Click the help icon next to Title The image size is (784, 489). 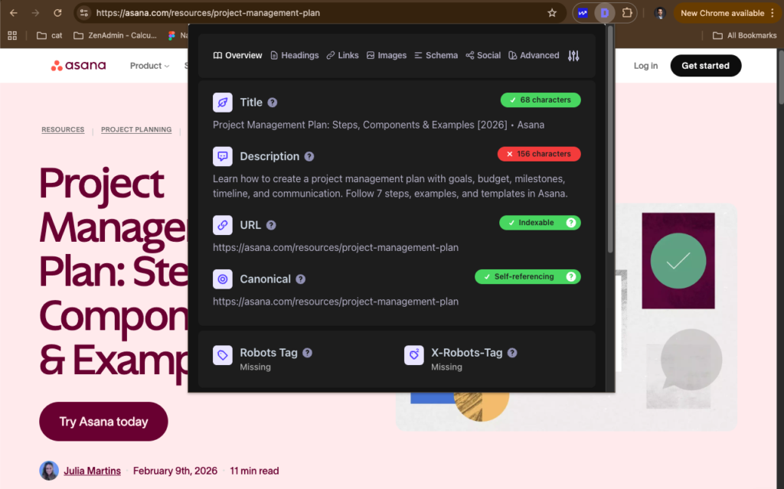tap(273, 103)
